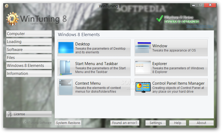Open the Loading category

pos(29,42)
